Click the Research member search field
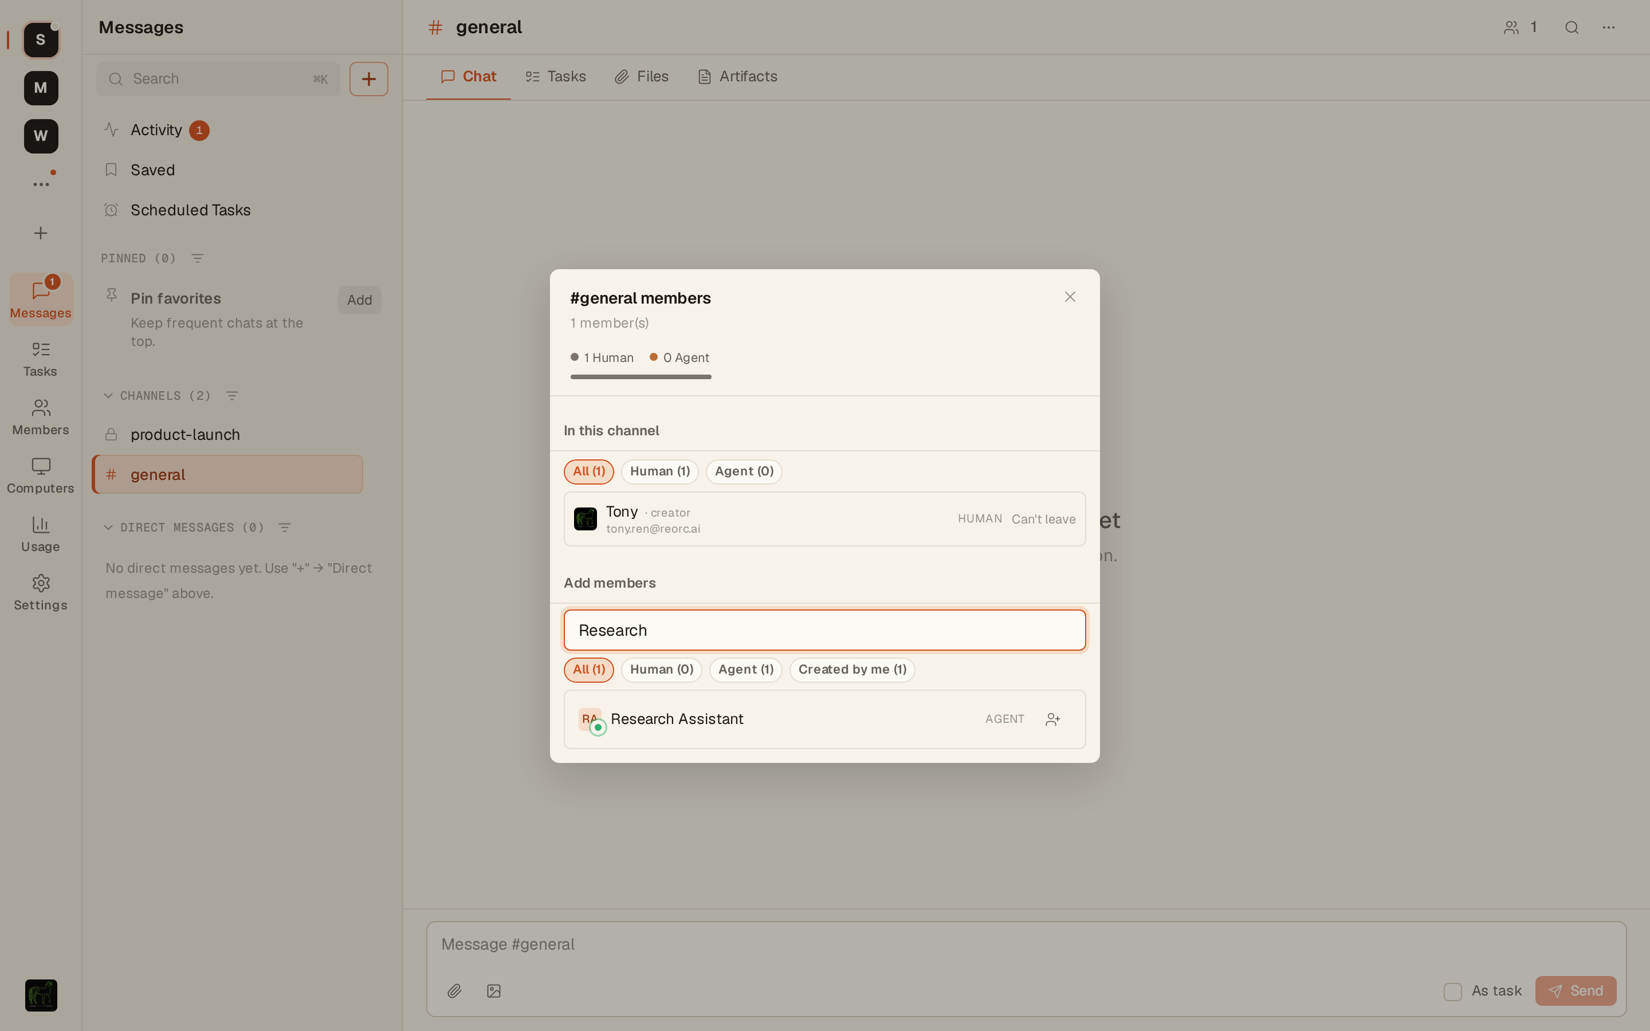This screenshot has height=1031, width=1650. tap(824, 630)
